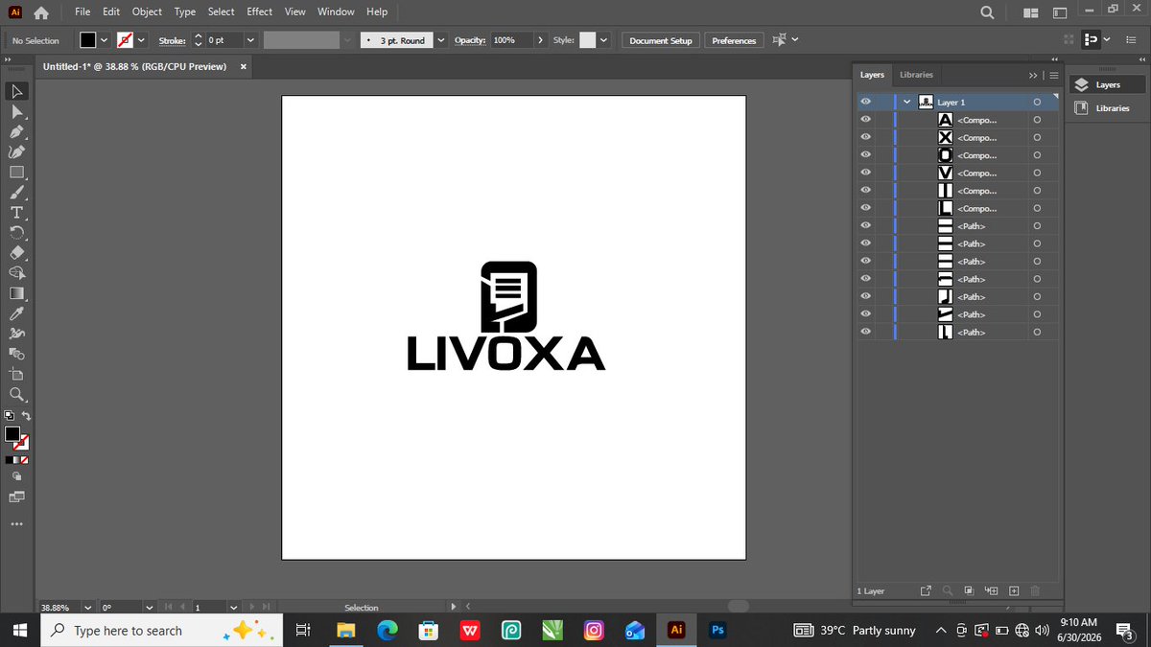Open the Stroke color dropdown arrow
1151x647 pixels.
tap(142, 40)
